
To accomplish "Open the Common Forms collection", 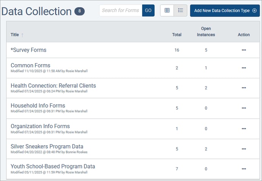I will coord(30,65).
